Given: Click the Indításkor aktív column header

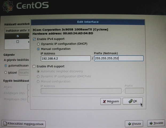Looking at the screenshot, I should pos(16,30).
